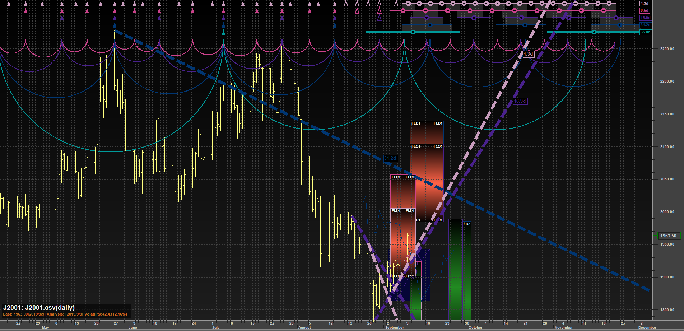Click the 2000.00 price axis label
This screenshot has height=331, width=684.
667,212
